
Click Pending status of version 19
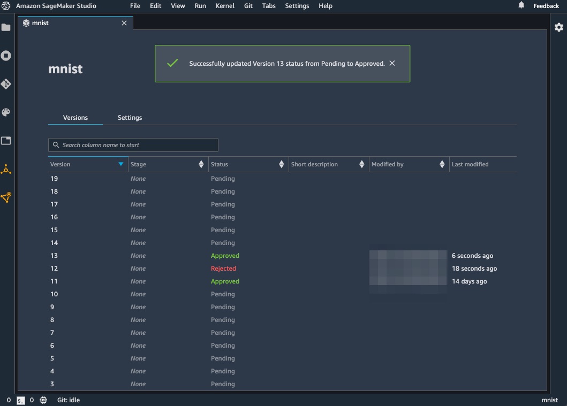click(223, 179)
